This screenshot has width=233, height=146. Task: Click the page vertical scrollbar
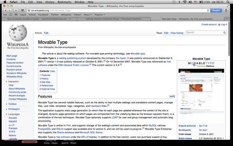point(229,39)
